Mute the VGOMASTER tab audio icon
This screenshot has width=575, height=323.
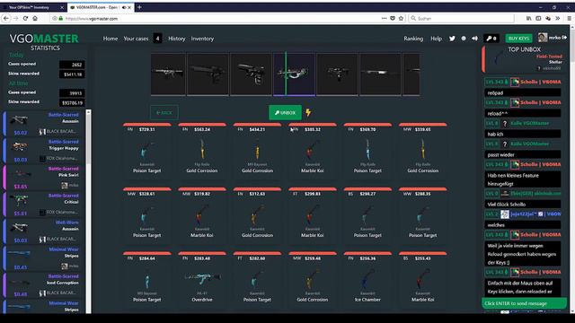(124, 7)
